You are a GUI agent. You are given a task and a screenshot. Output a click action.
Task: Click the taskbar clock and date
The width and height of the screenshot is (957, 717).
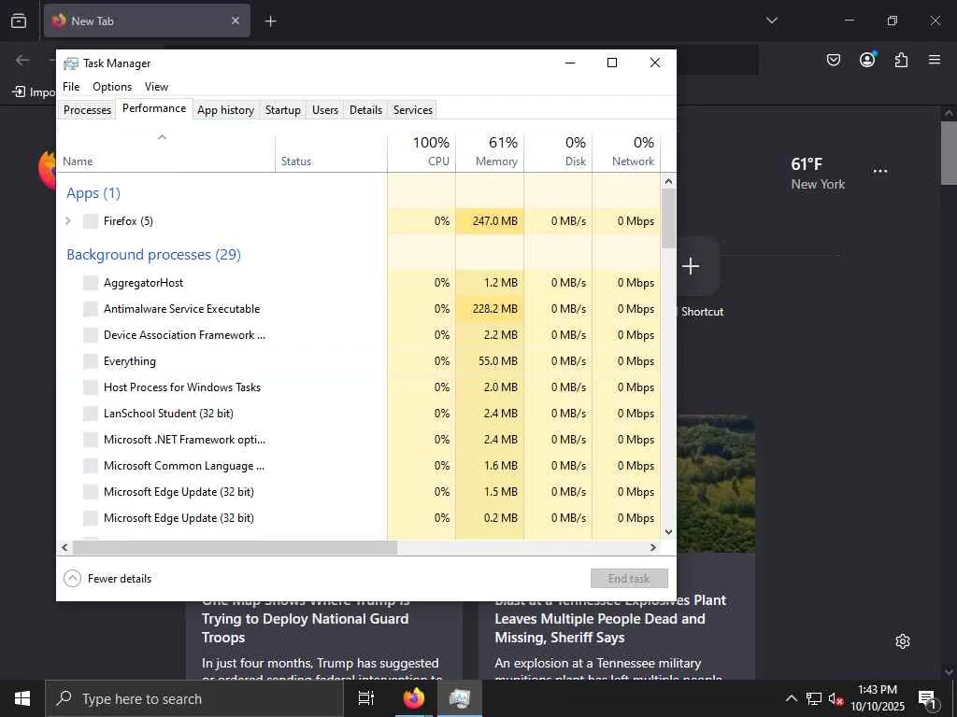coord(878,698)
